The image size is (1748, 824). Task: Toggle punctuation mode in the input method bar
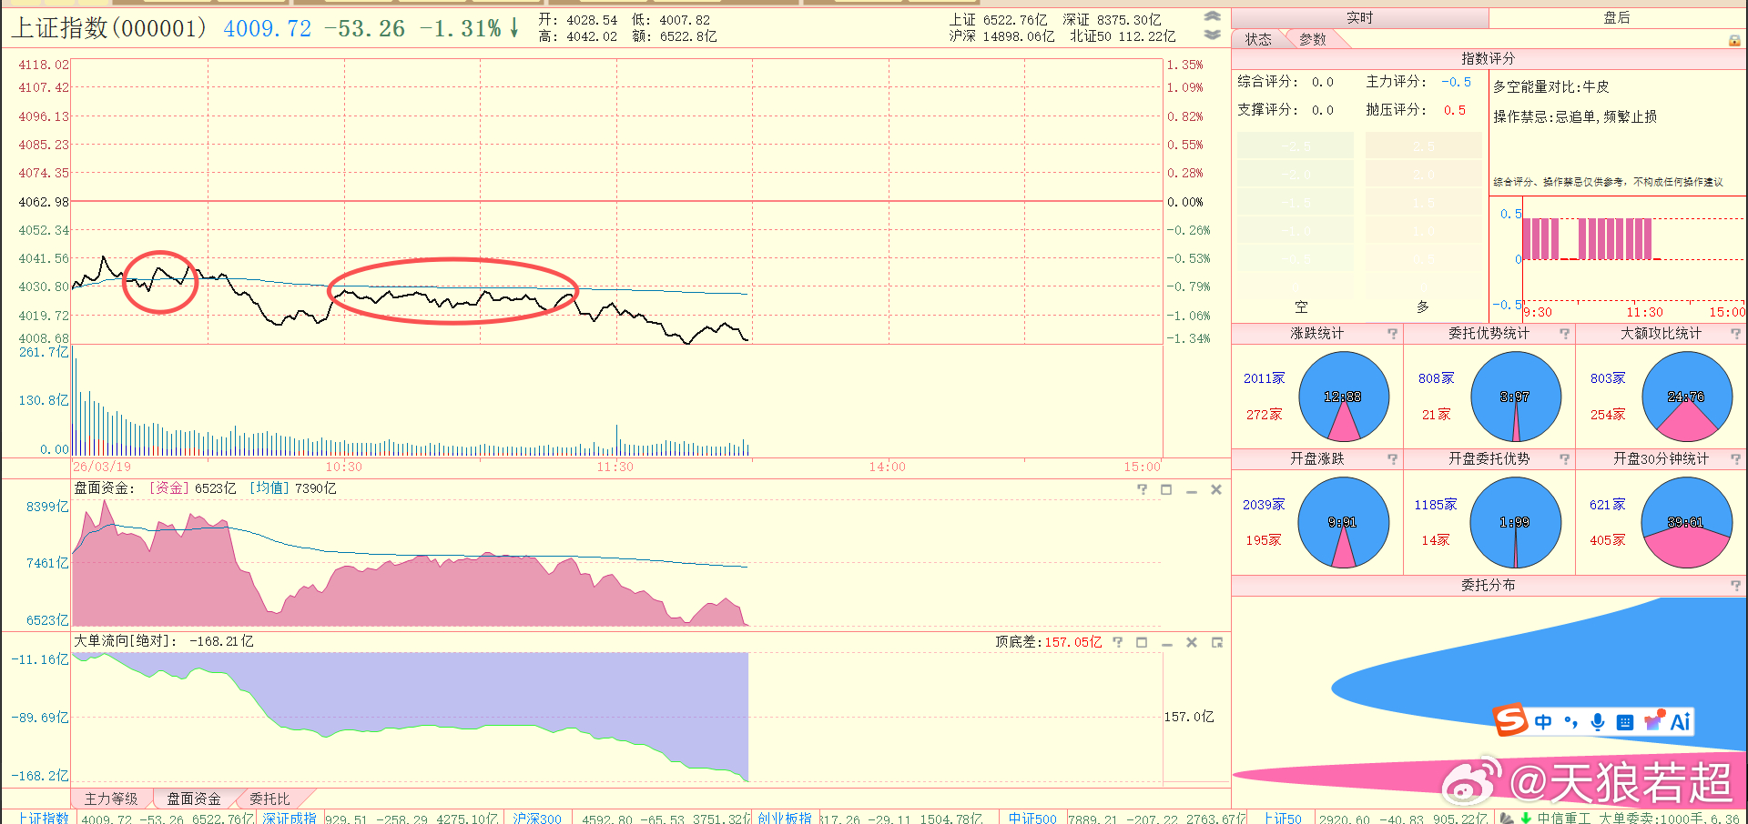coord(1570,722)
